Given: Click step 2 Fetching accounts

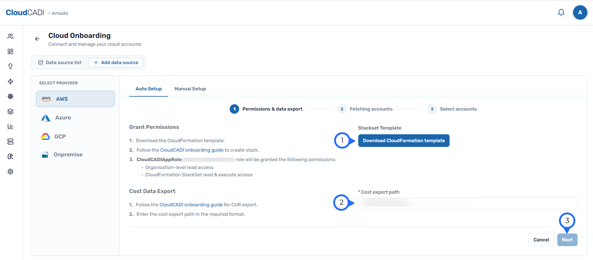Looking at the screenshot, I should click(365, 109).
